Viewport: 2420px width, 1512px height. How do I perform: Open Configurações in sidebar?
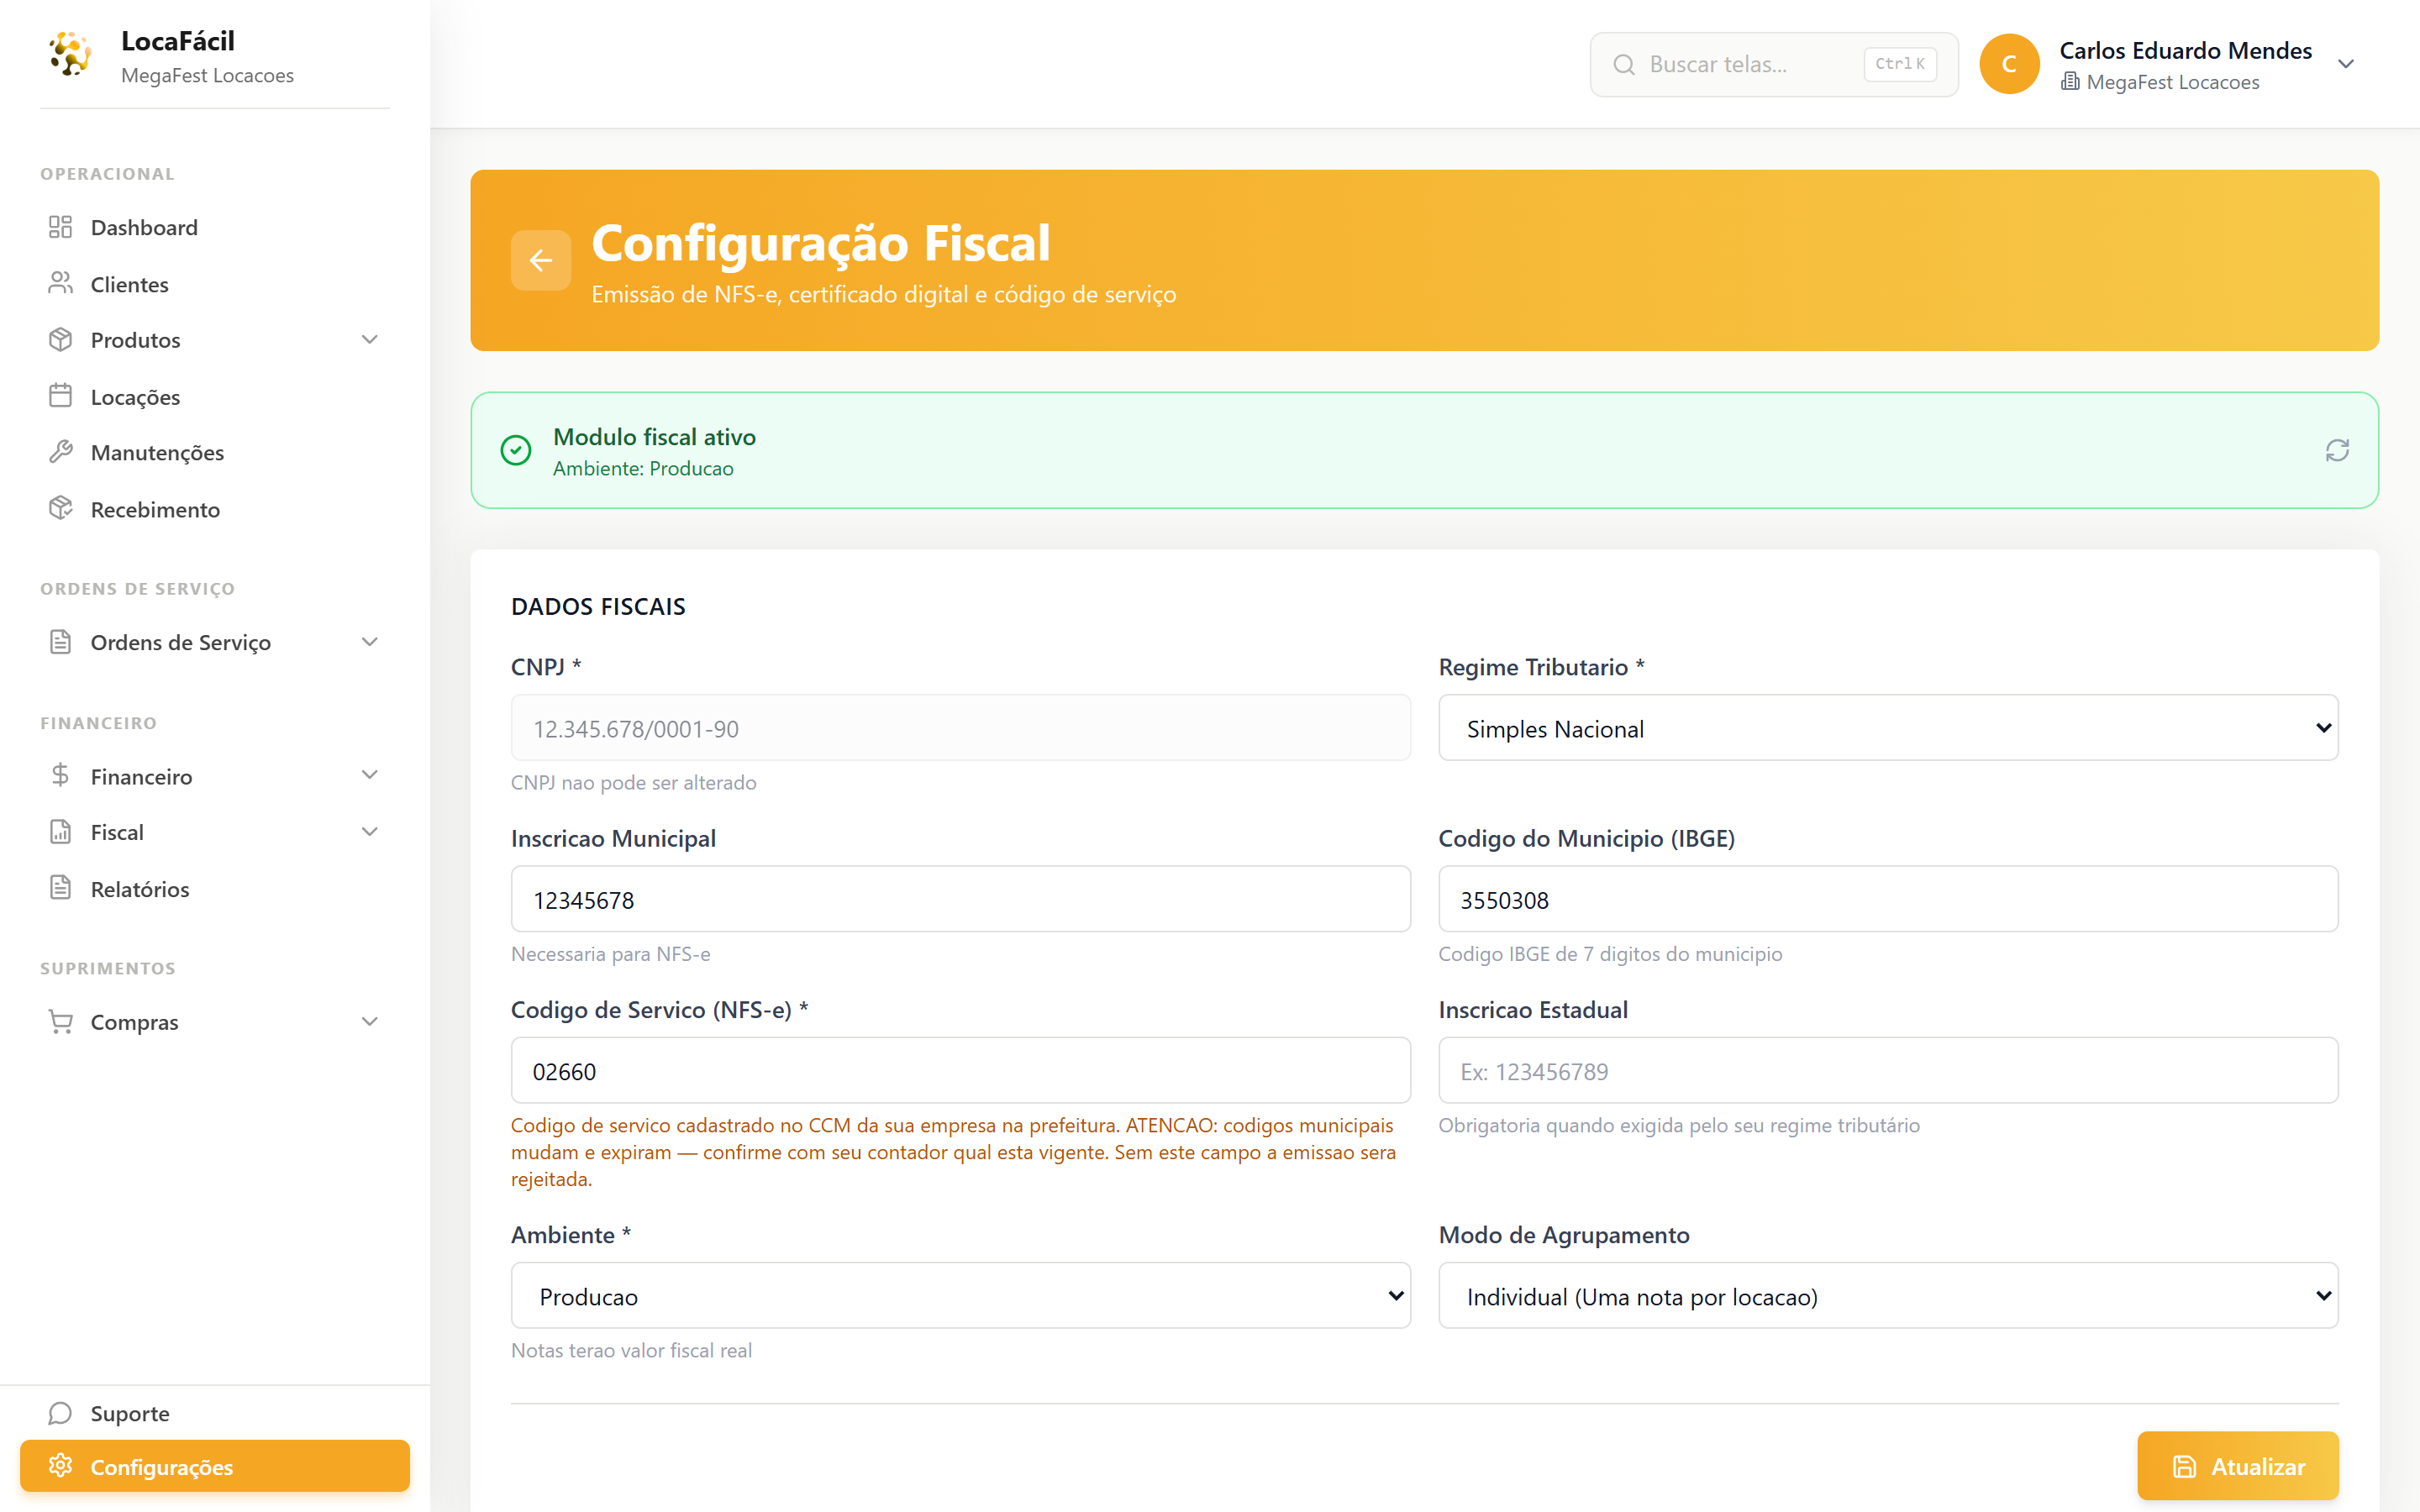215,1466
